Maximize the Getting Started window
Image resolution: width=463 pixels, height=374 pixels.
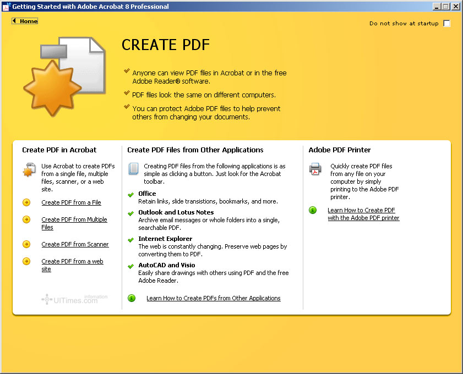(x=446, y=6)
